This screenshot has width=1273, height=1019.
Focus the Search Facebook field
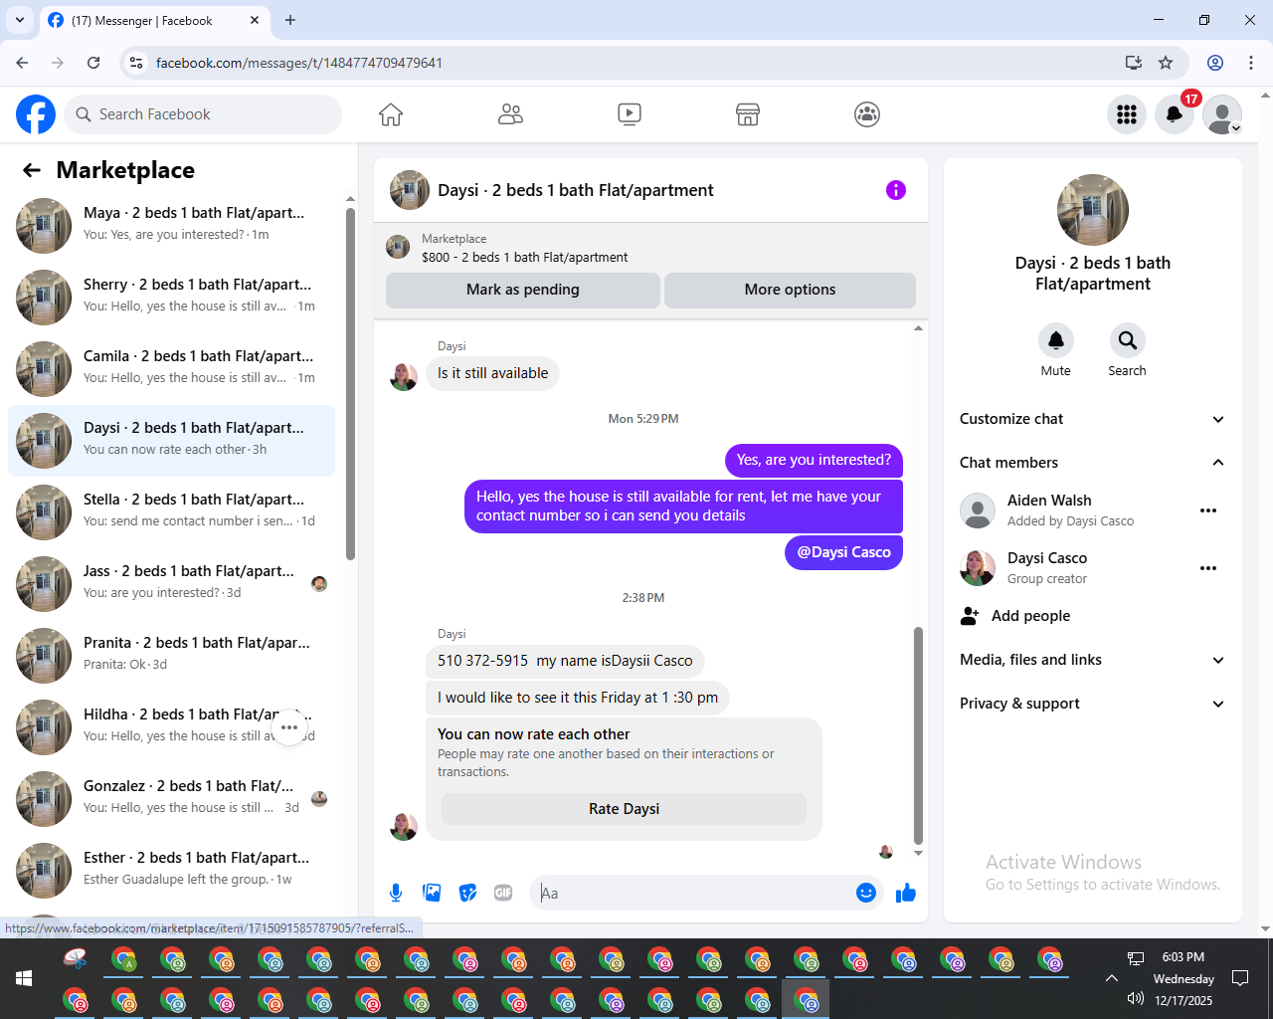[203, 114]
